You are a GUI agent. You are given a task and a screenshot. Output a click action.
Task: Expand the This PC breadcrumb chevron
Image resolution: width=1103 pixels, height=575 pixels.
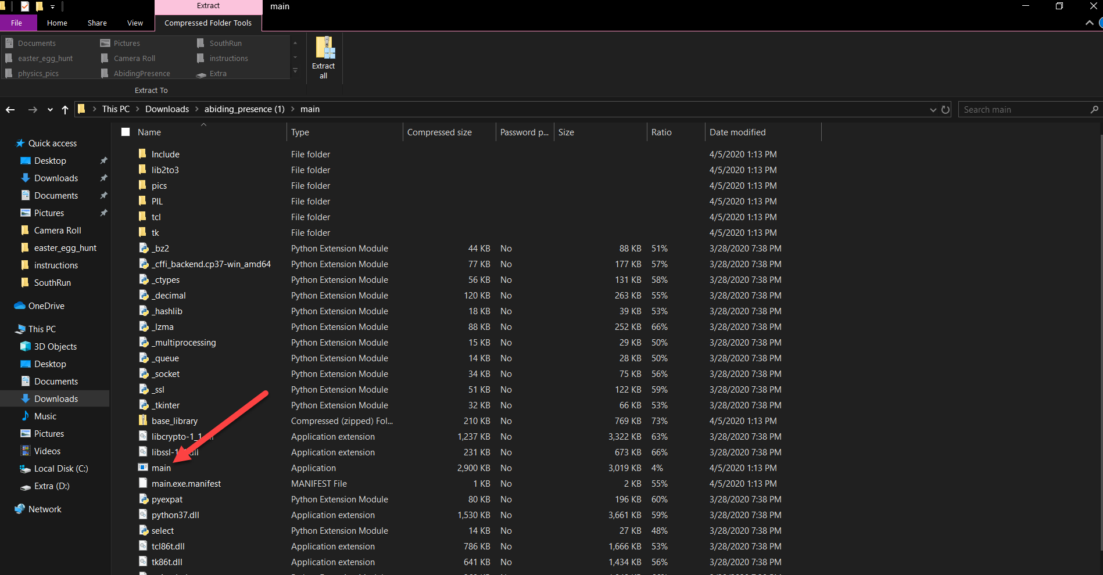(x=138, y=109)
